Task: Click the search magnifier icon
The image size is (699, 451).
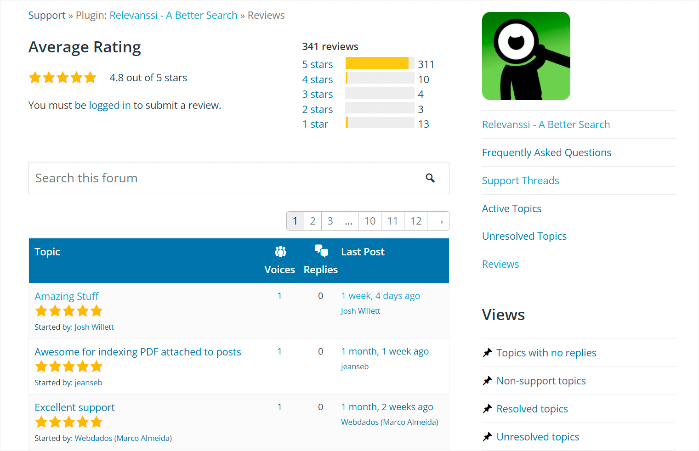Action: click(430, 178)
